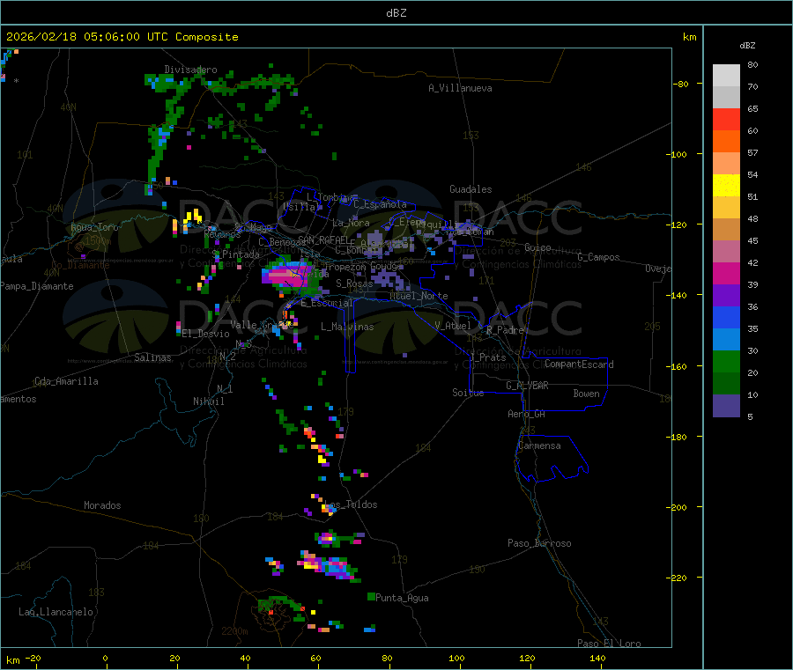This screenshot has width=793, height=670.
Task: Select the E_Escorial label
Action: [x=327, y=303]
